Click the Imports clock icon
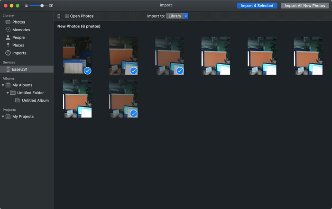332x209 pixels. 8,53
